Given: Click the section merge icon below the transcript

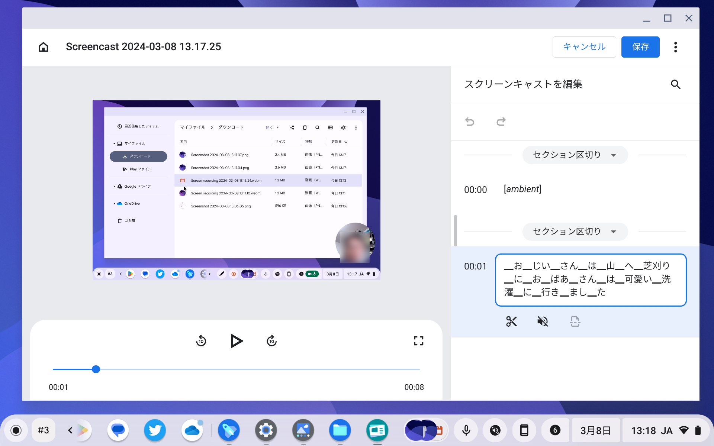Looking at the screenshot, I should tap(575, 321).
